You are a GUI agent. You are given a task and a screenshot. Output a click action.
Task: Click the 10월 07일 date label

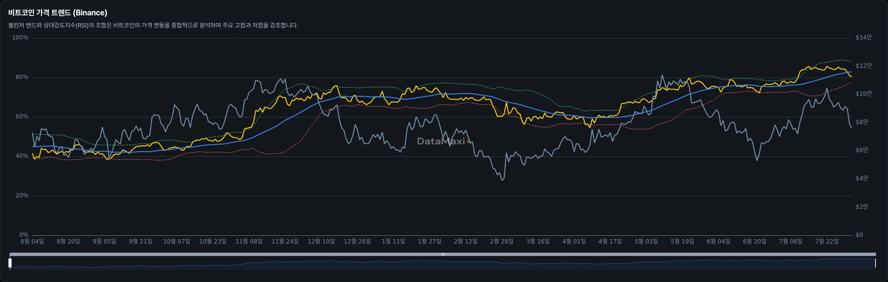177,242
